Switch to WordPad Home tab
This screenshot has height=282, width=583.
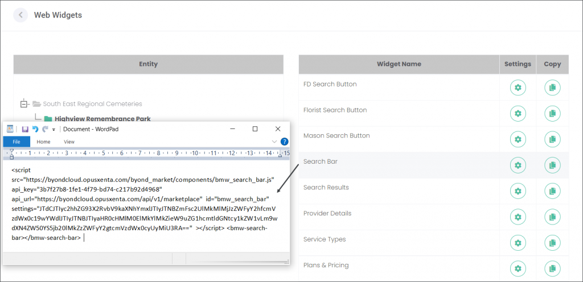tap(43, 142)
